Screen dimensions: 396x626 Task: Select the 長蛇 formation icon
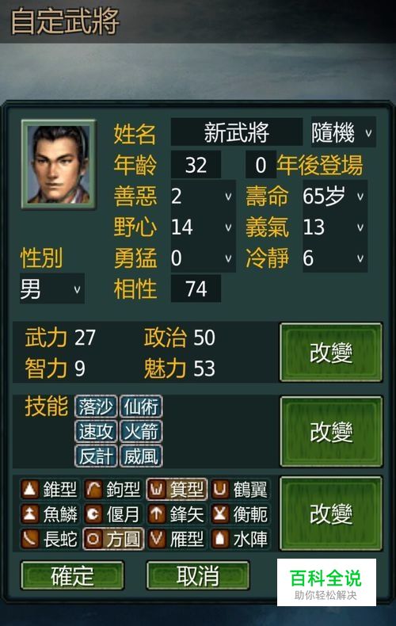point(30,539)
